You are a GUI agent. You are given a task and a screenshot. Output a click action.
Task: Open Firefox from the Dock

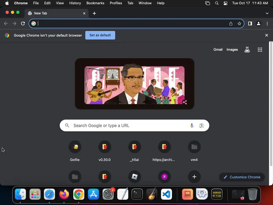tap(64, 194)
